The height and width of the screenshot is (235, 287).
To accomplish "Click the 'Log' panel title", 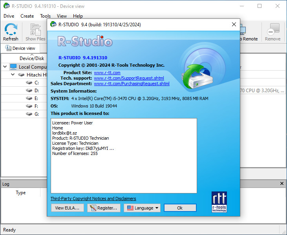I will coord(5,184).
